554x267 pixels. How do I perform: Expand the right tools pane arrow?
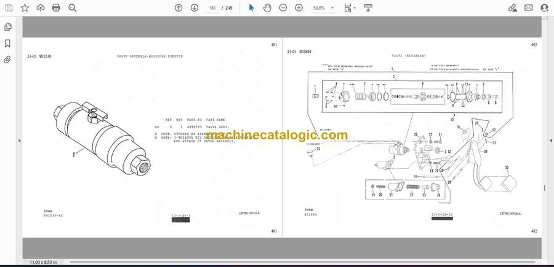[550, 141]
